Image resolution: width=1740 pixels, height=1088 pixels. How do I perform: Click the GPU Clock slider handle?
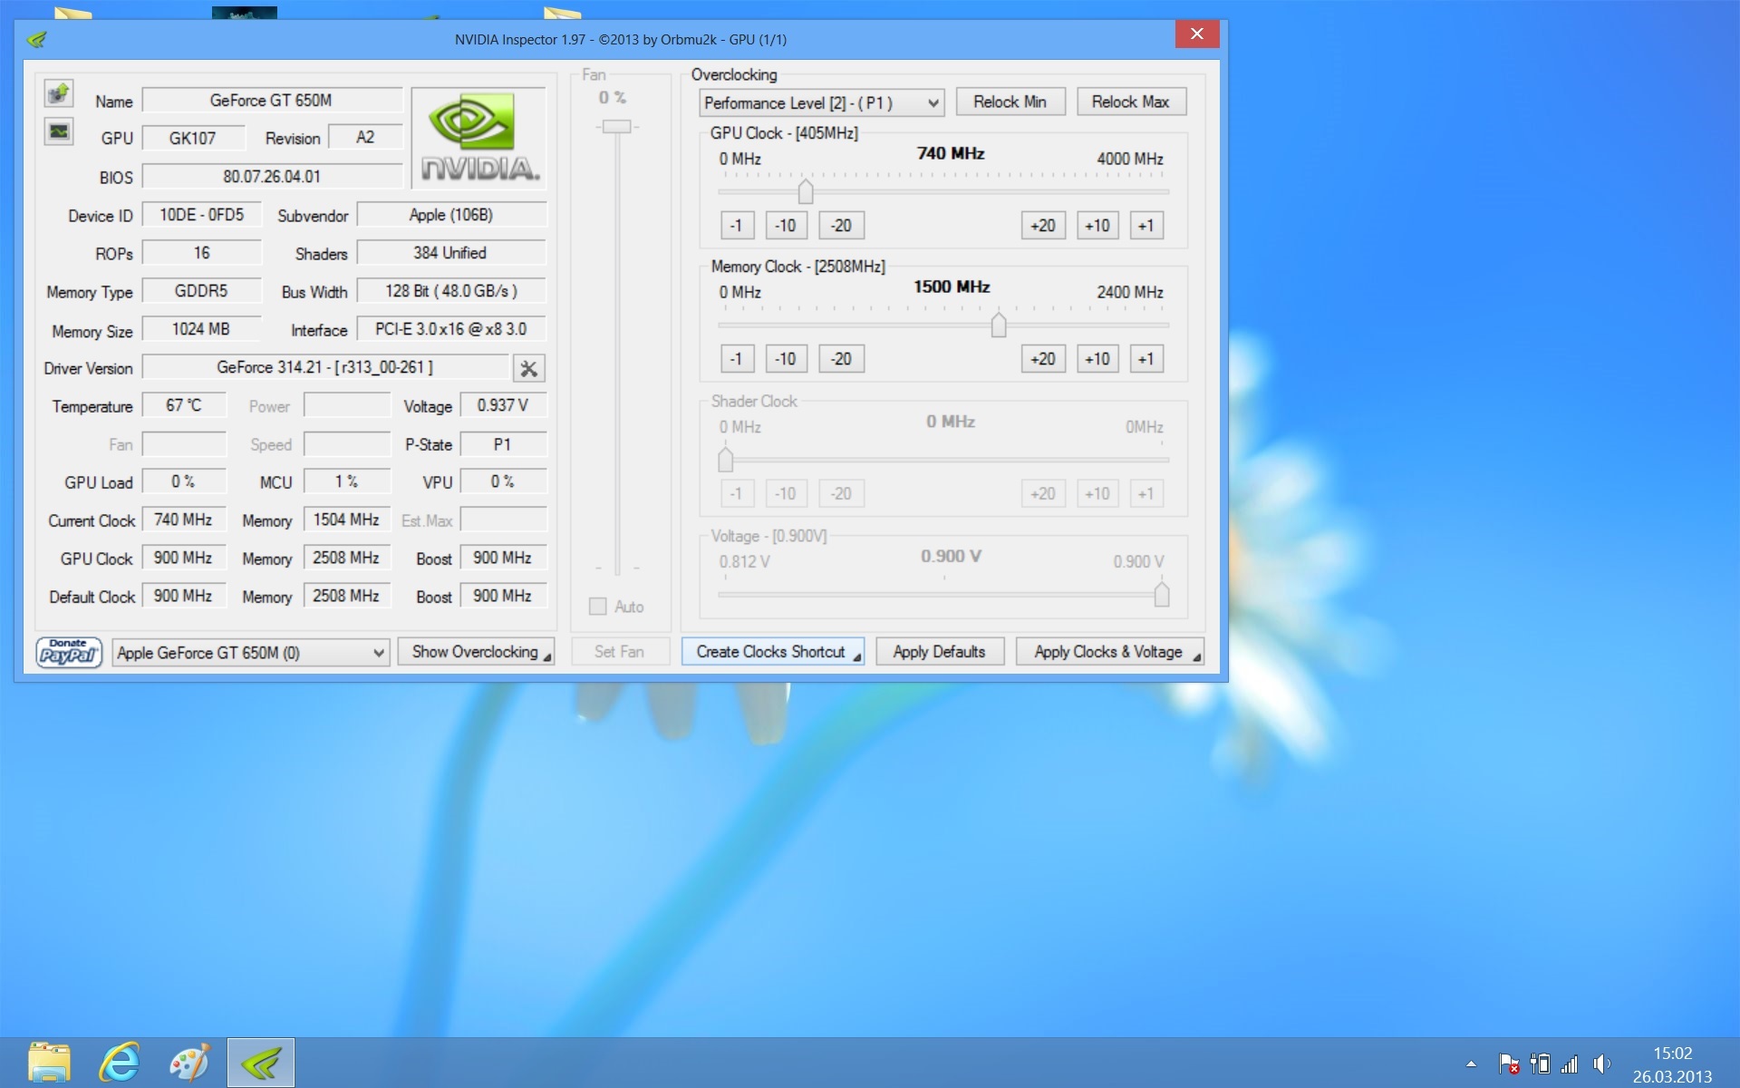click(x=805, y=192)
